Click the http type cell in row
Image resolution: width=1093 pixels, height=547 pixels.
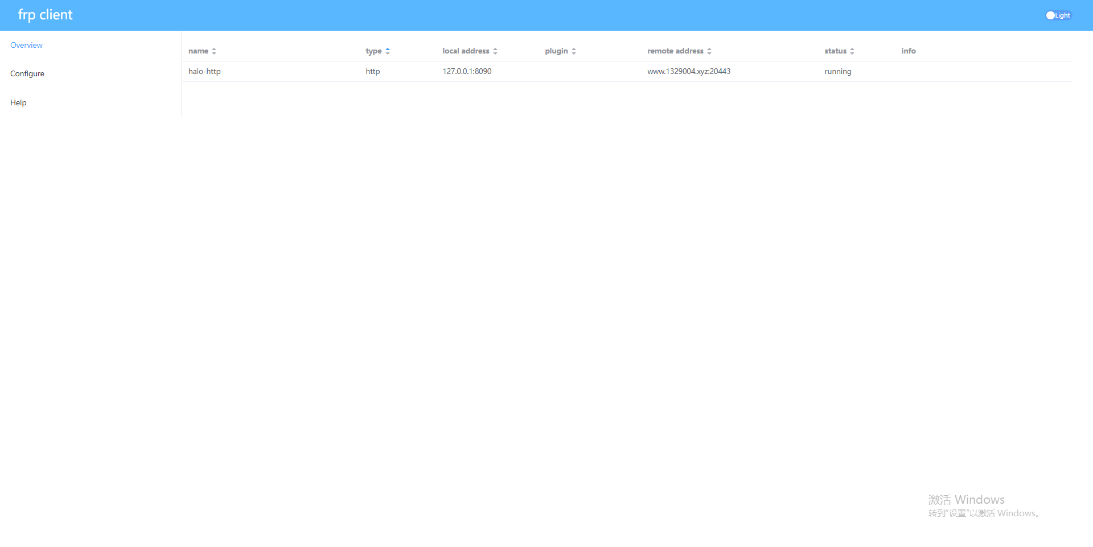(372, 71)
